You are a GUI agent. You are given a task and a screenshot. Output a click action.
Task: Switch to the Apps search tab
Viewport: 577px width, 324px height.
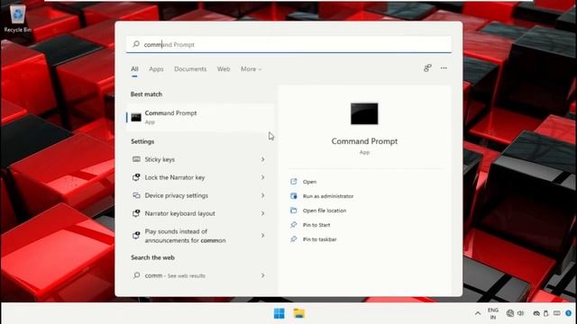click(156, 68)
